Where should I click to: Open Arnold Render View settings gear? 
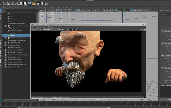pos(145,29)
